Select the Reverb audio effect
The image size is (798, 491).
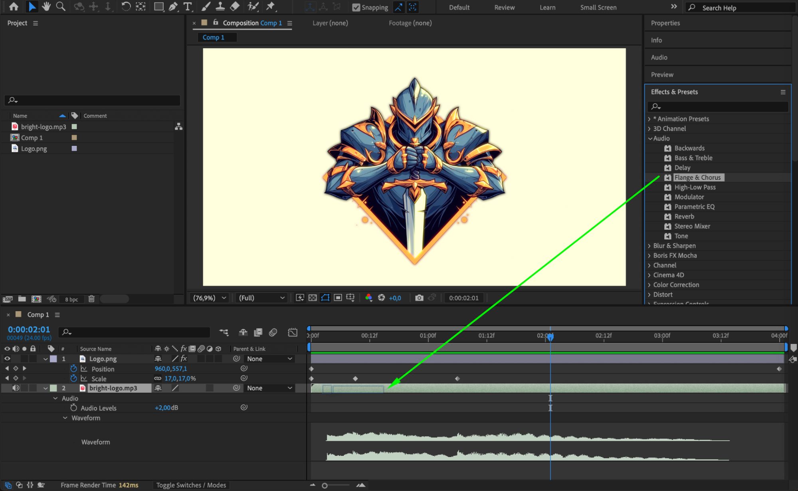tap(684, 217)
